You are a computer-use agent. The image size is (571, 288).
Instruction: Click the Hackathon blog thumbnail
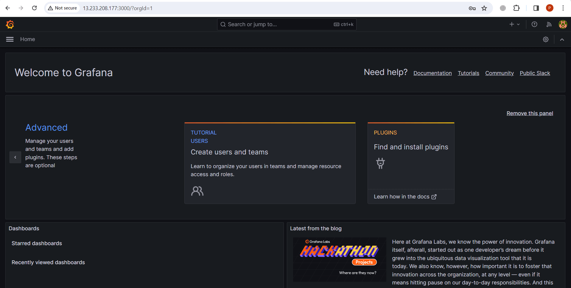point(340,259)
